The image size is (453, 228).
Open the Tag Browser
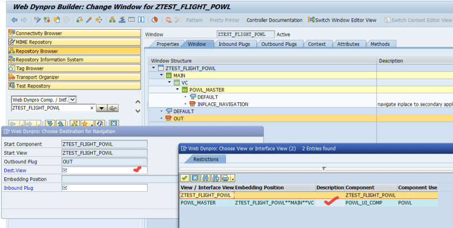tap(74, 68)
